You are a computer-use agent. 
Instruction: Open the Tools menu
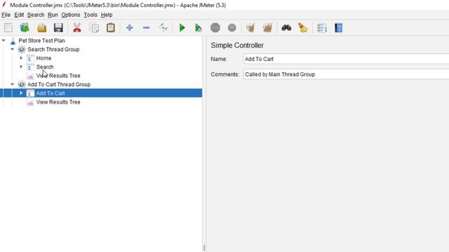point(91,15)
